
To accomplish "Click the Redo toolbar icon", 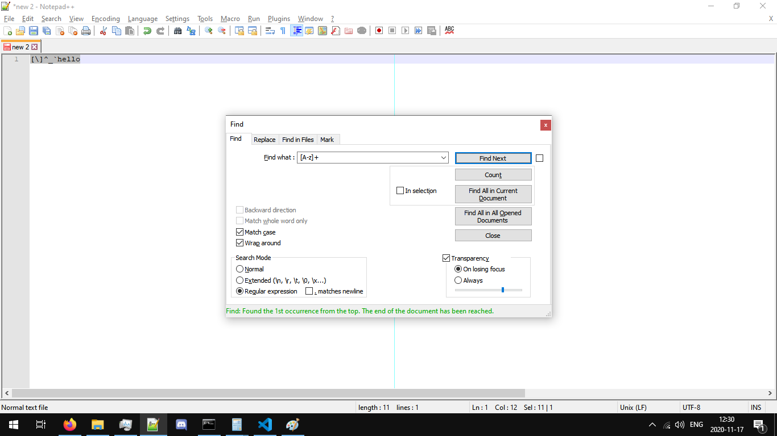I will coord(160,31).
